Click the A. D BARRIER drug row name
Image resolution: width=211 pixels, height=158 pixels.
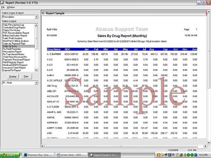click(x=54, y=54)
